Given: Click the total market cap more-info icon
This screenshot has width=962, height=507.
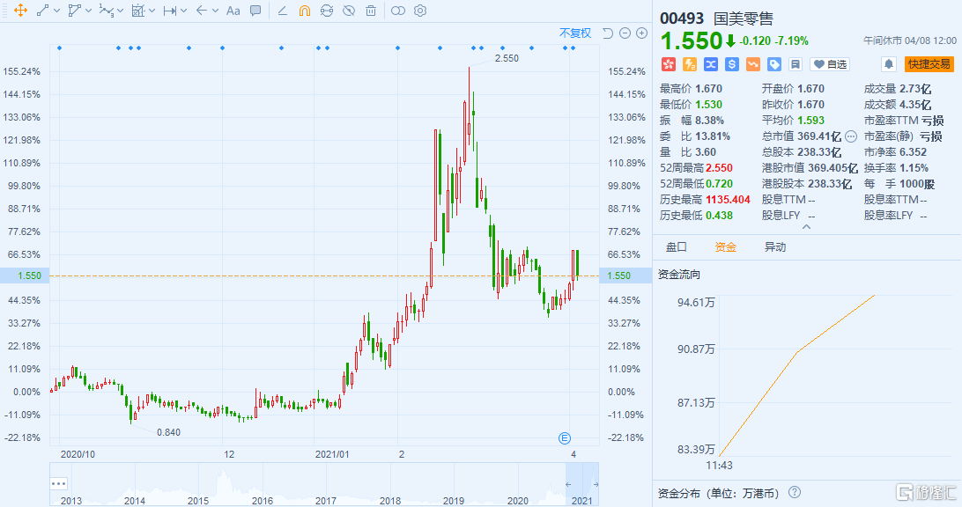Looking at the screenshot, I should (850, 136).
